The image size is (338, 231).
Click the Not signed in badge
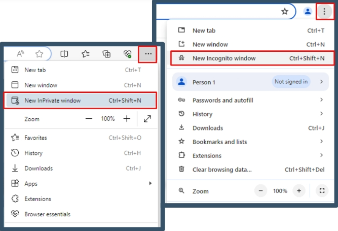(x=291, y=82)
